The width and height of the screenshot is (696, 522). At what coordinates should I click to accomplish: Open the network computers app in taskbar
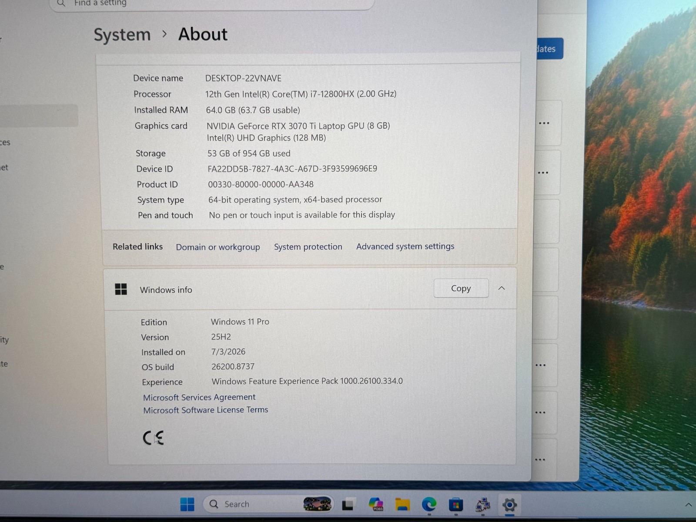(x=482, y=505)
